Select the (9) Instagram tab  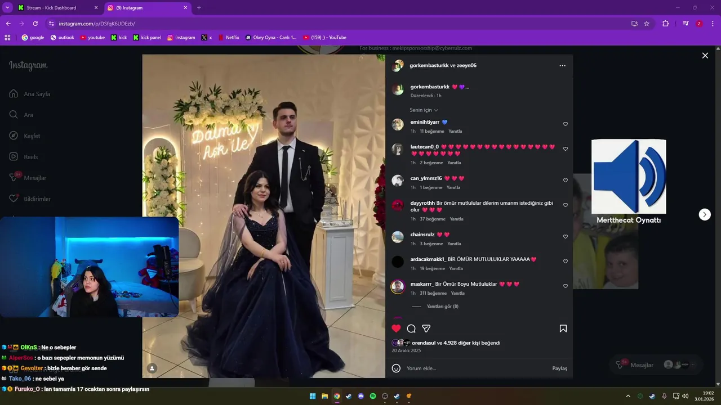pos(148,8)
